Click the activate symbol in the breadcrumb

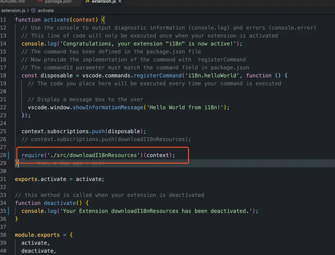point(46,10)
